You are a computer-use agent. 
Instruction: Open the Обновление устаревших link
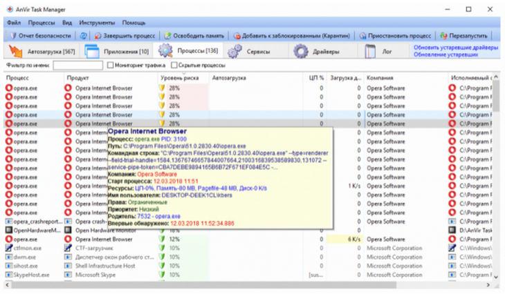point(446,55)
